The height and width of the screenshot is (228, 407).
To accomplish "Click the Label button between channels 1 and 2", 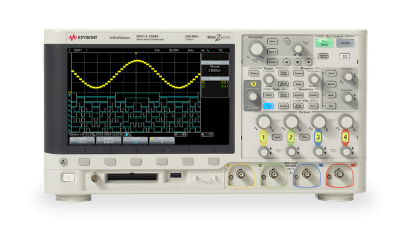I will [277, 137].
